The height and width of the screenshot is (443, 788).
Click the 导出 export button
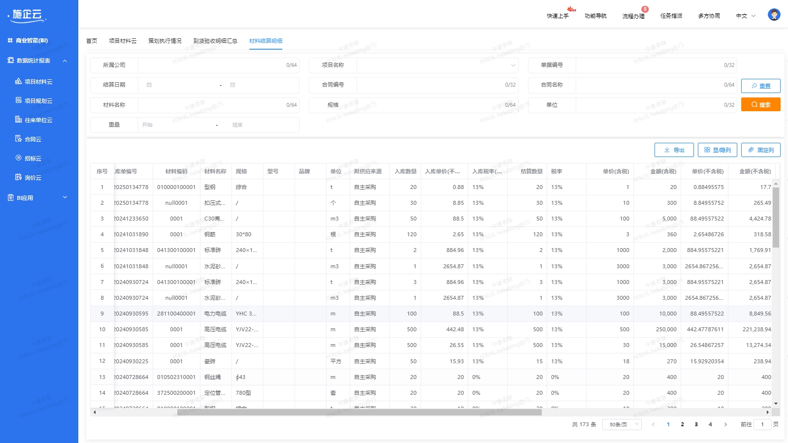point(674,150)
